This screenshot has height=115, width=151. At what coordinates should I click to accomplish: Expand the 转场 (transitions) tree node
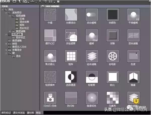point(6,44)
